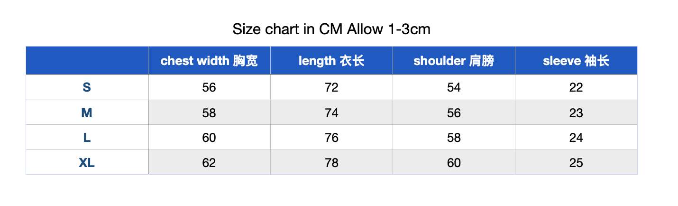678x206 pixels.
Task: Click length value 72 in S row
Action: coord(331,87)
